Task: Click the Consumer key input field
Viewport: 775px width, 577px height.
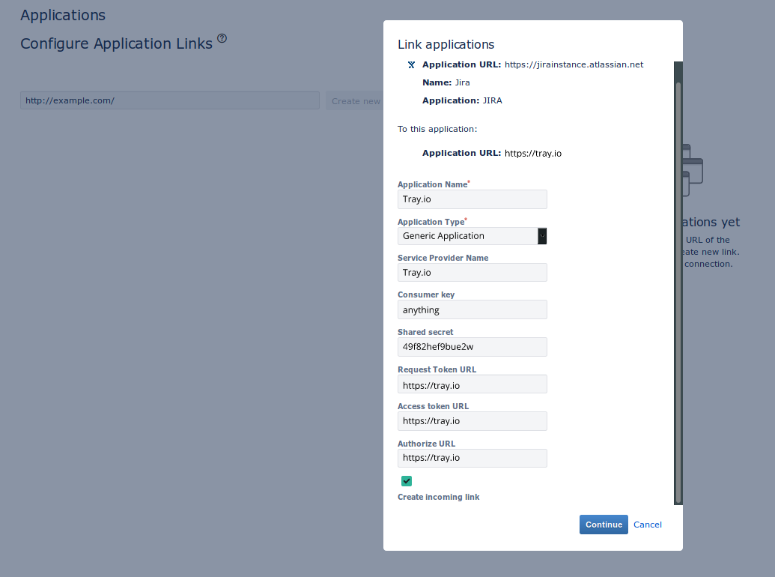Action: 472,309
